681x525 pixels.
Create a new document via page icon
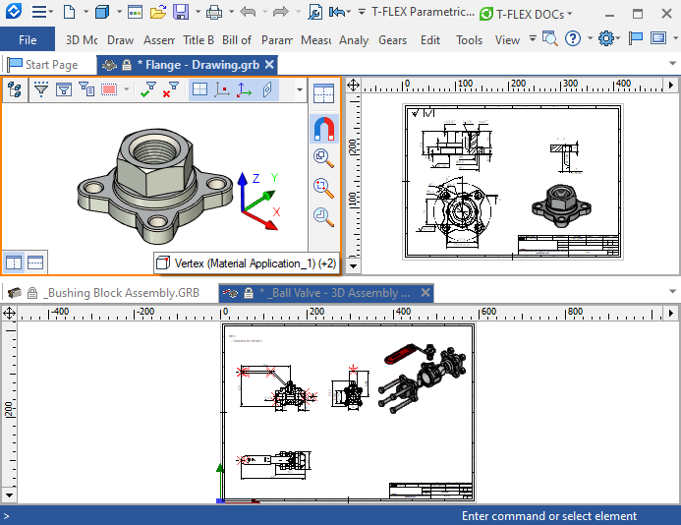[69, 12]
